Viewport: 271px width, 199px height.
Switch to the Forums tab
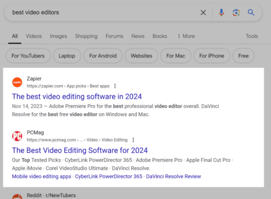click(x=114, y=36)
